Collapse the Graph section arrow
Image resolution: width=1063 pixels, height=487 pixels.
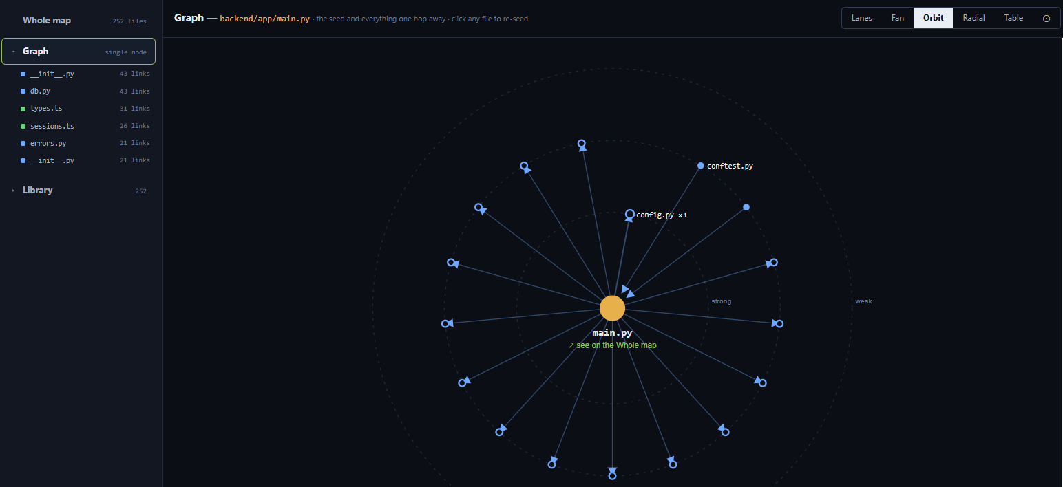click(13, 52)
